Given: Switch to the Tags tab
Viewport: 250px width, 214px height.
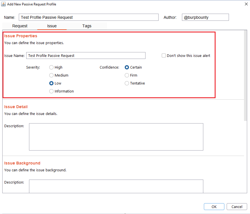Looking at the screenshot, I should 87,26.
